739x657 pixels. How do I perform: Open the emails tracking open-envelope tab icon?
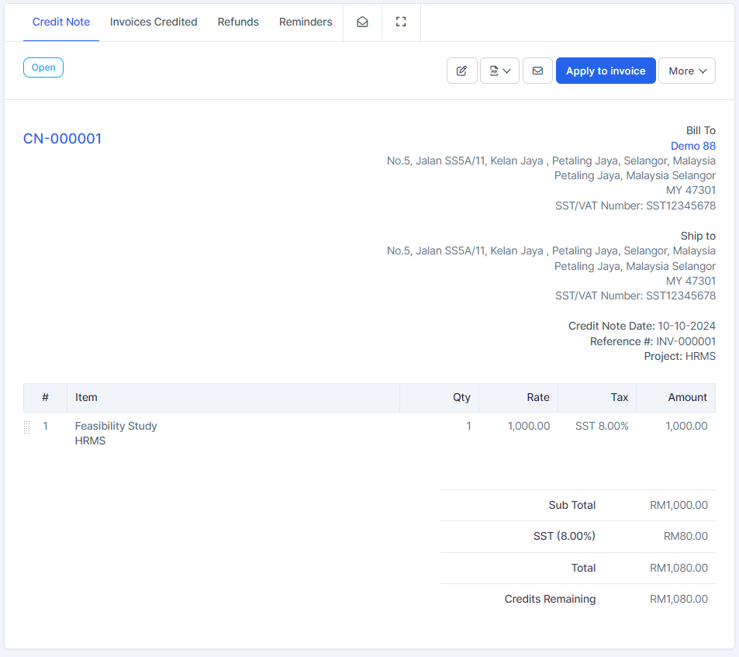(x=362, y=22)
